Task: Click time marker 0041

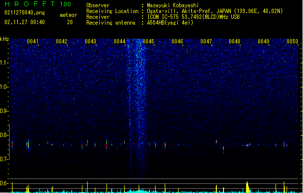Action: tap(33, 41)
